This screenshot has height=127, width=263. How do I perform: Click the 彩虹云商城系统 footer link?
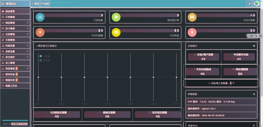coord(19,124)
